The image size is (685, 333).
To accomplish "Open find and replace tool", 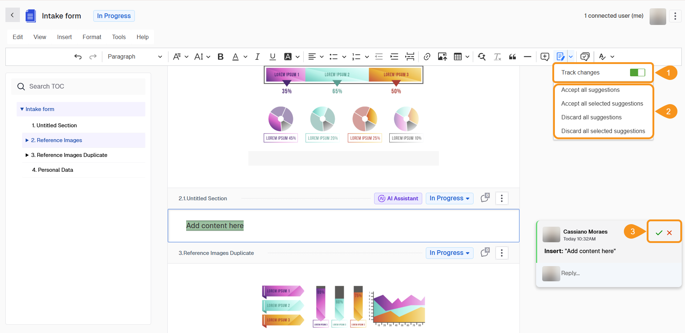I will [x=481, y=57].
